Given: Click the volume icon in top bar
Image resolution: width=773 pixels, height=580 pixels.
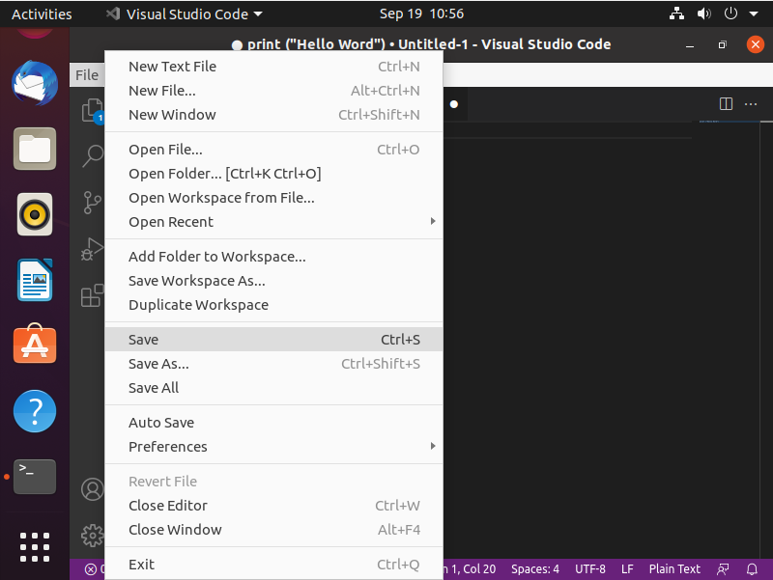Looking at the screenshot, I should tap(703, 14).
